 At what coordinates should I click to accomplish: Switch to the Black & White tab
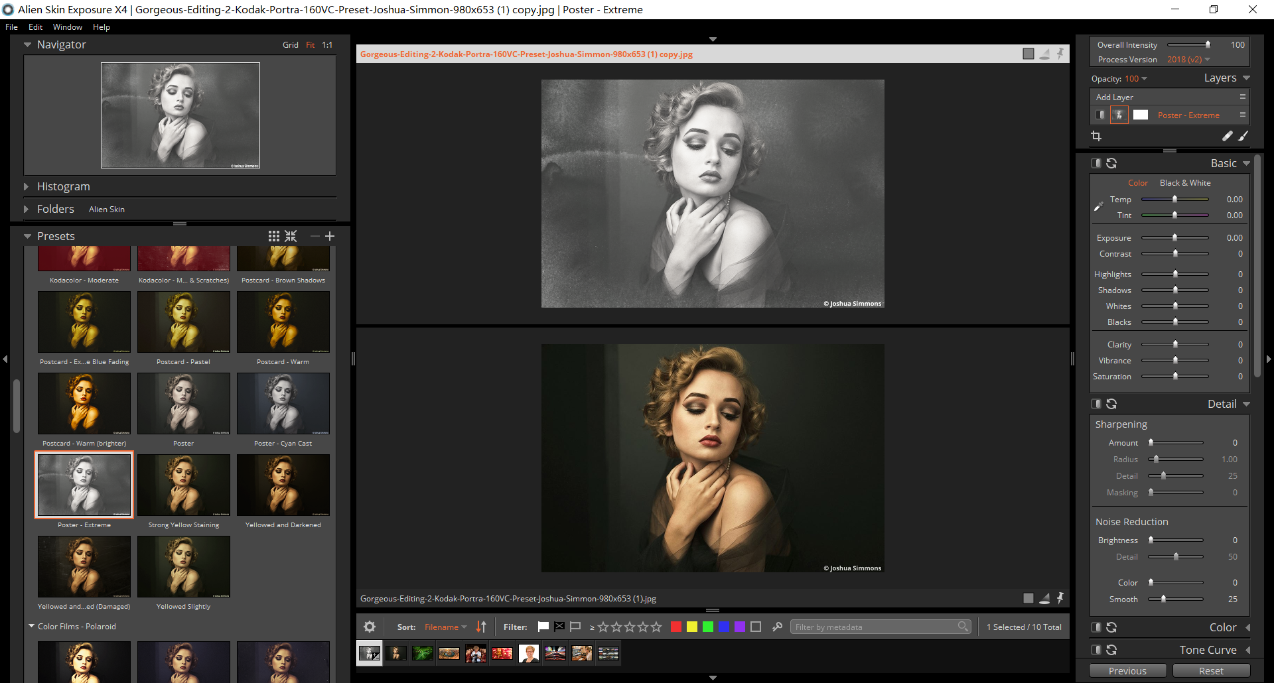(x=1185, y=183)
